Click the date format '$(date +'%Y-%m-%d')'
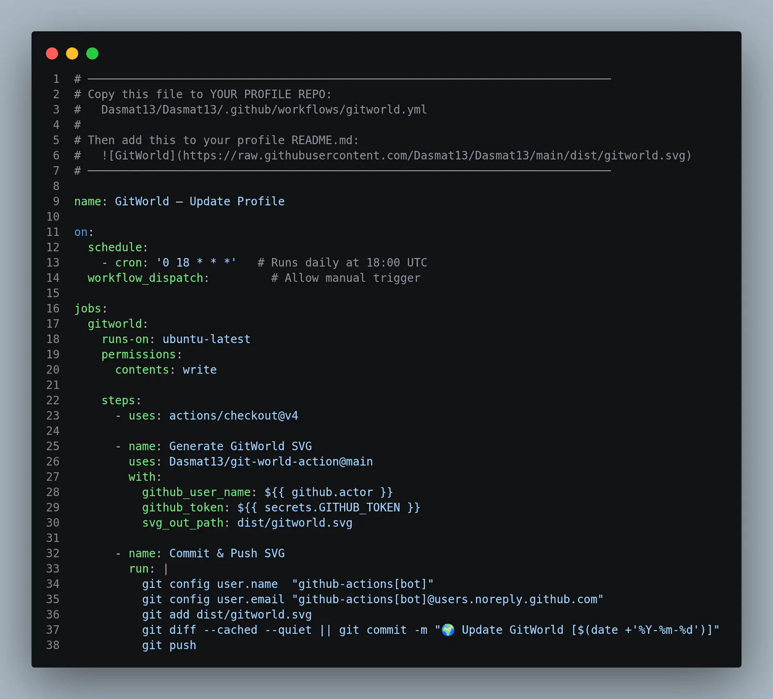Screen dimensions: 773x699 (x=642, y=630)
